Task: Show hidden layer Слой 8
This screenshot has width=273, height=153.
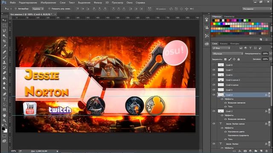Action: (x=214, y=65)
